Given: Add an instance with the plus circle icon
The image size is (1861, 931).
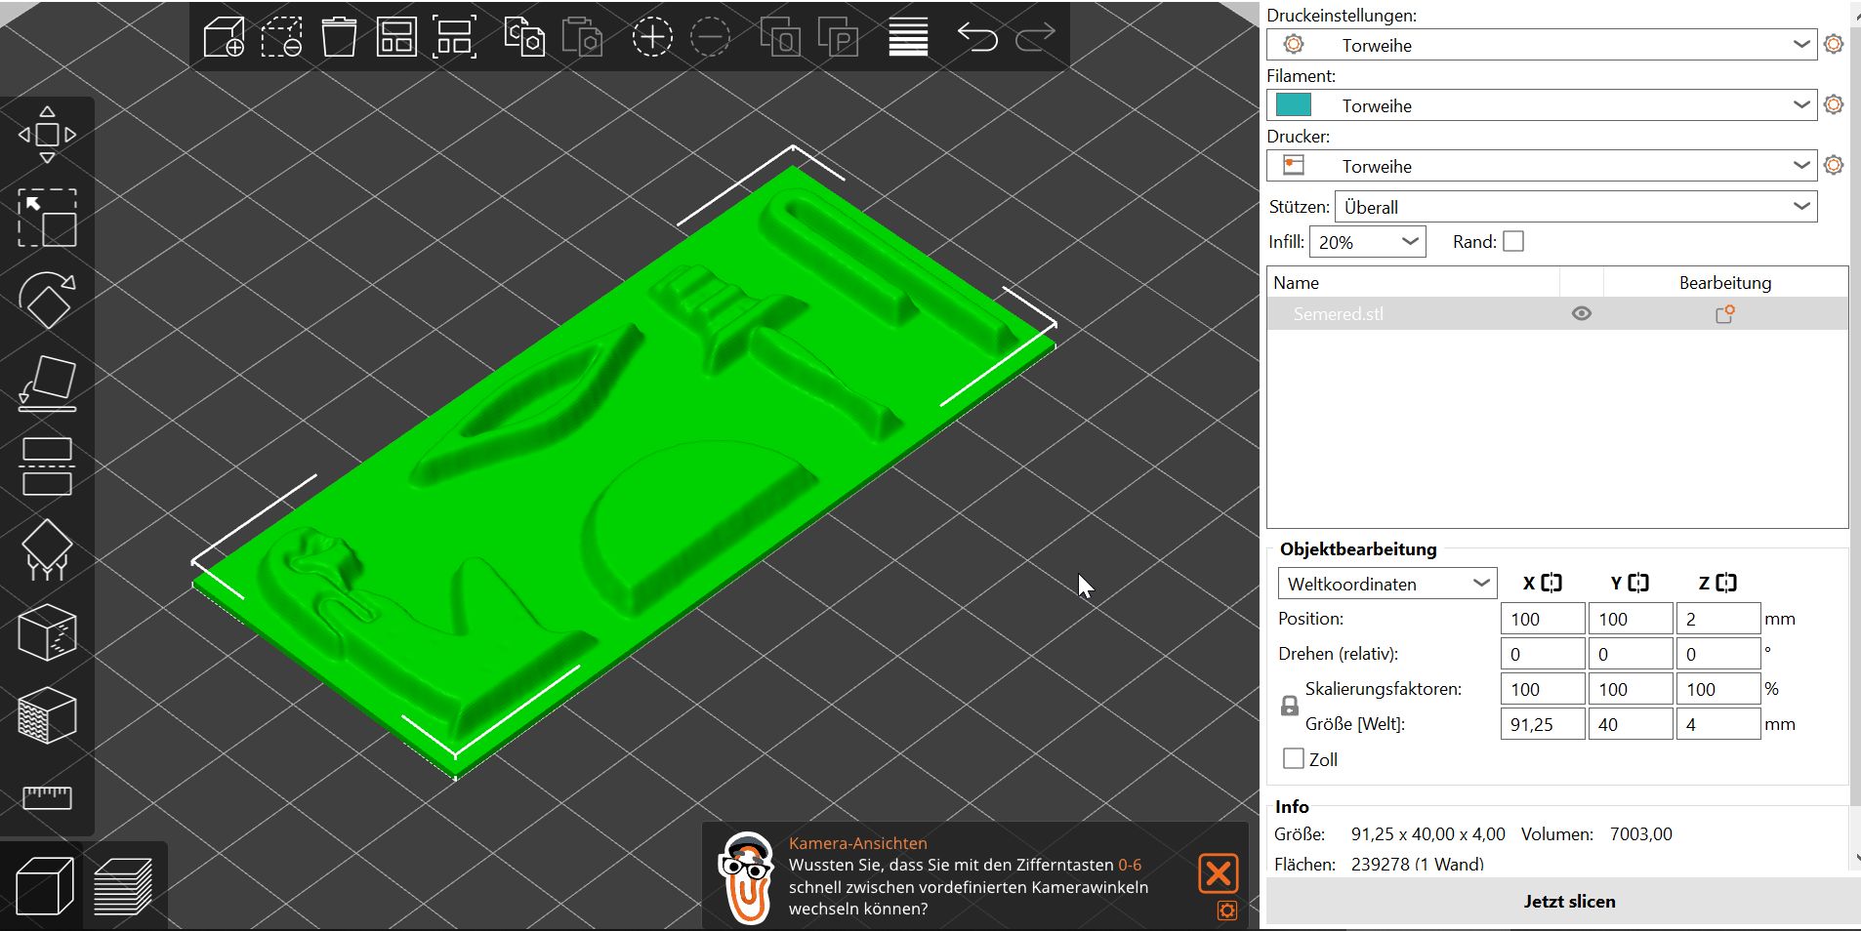Looking at the screenshot, I should tap(652, 37).
